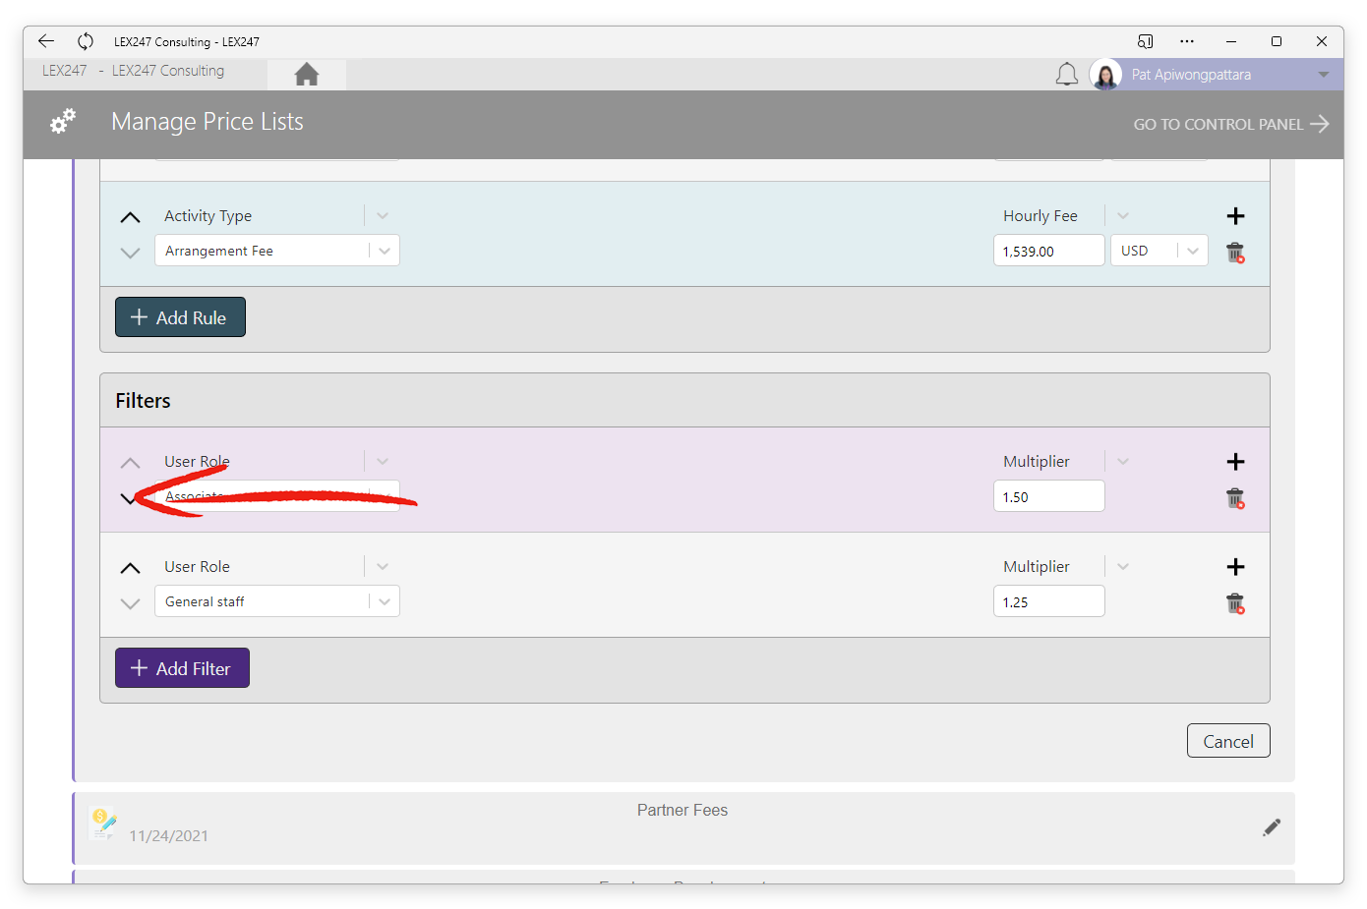Move the Arrangement Fee rule up
Screen dimensions: 1367x909
pyautogui.click(x=130, y=217)
